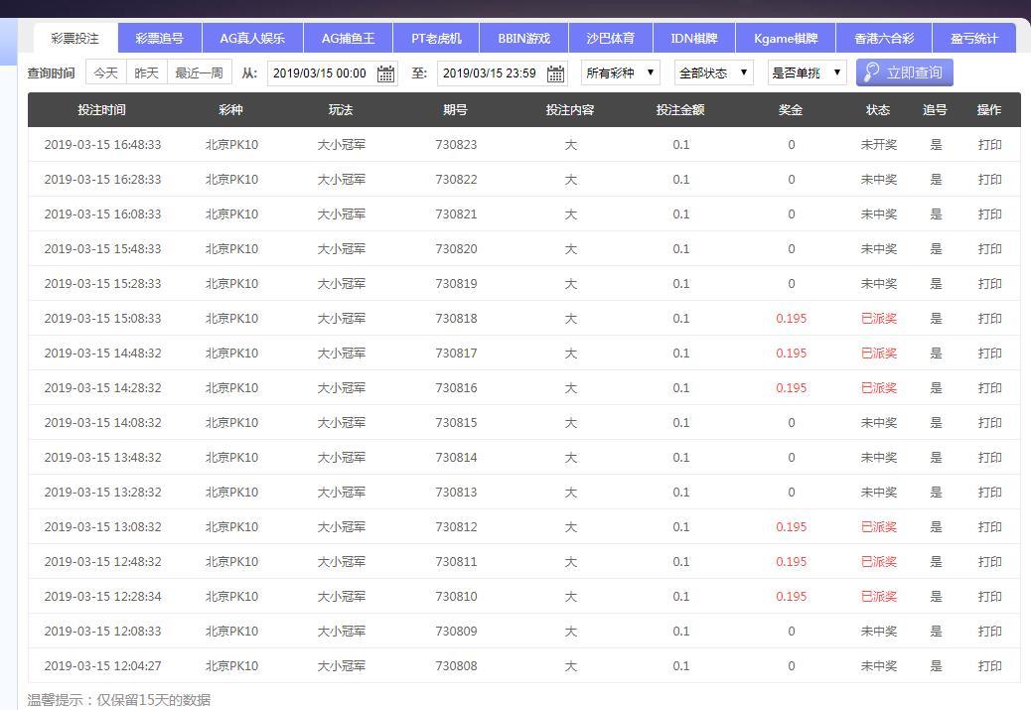Click the 立即查询 search button
This screenshot has width=1031, height=710.
pos(904,72)
